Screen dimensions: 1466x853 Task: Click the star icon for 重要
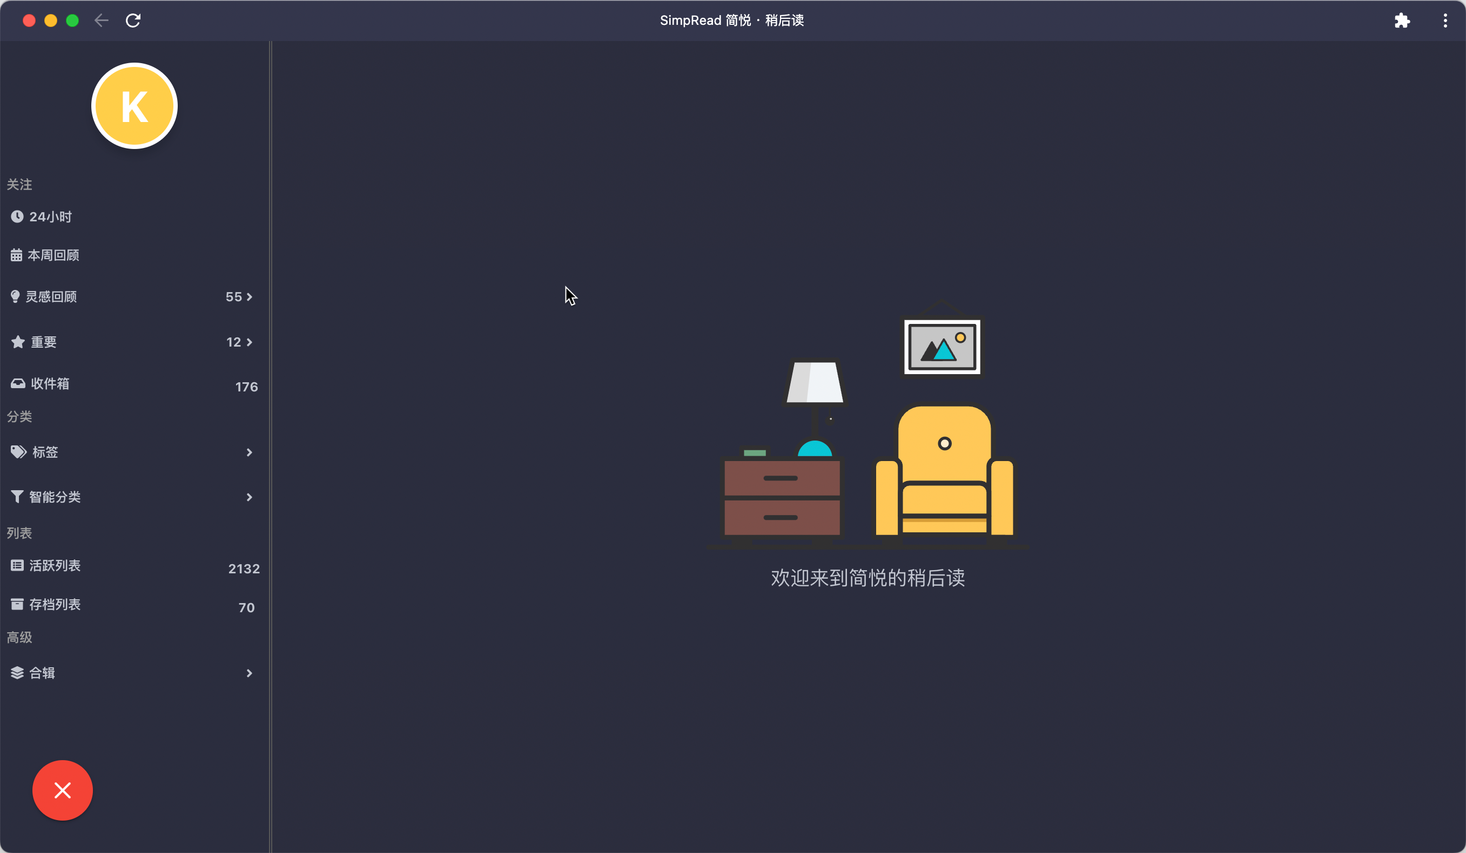[x=18, y=342]
